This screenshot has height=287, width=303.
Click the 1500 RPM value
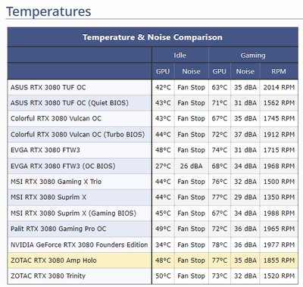tap(279, 182)
